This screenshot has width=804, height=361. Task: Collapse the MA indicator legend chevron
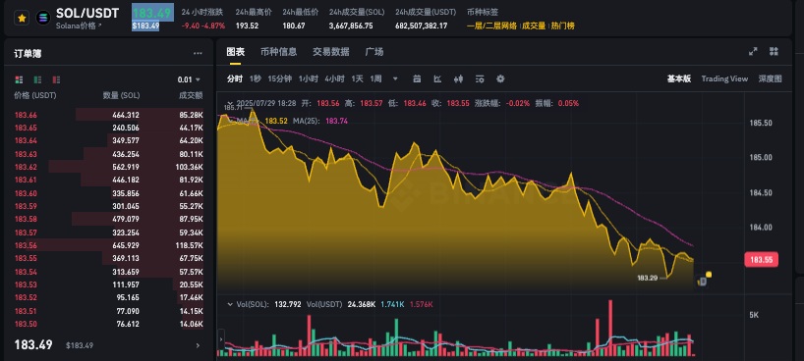click(229, 121)
